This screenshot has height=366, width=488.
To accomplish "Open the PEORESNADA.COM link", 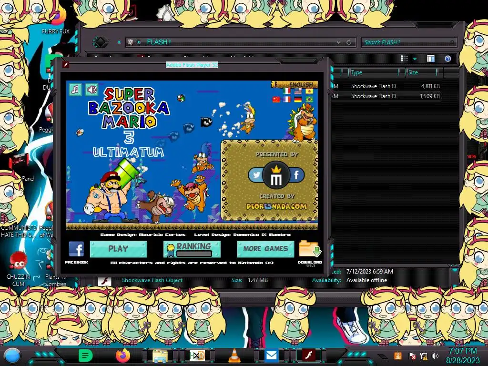I will [x=276, y=206].
